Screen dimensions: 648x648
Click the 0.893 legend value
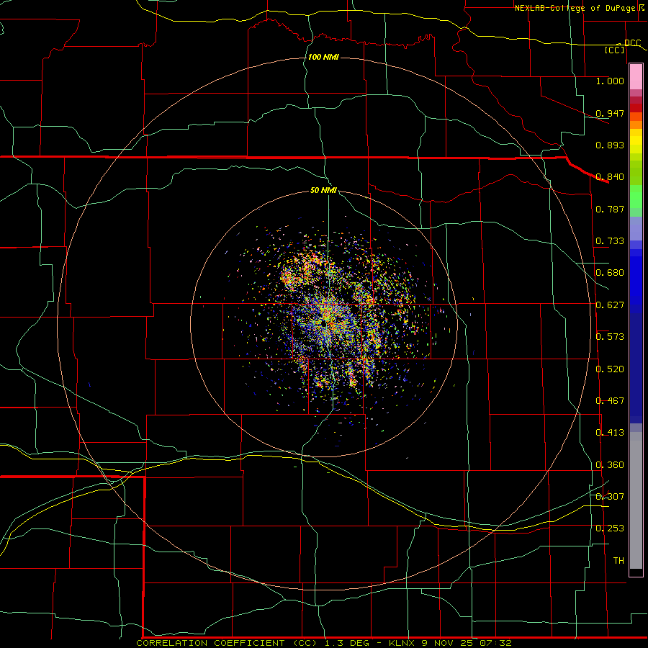610,145
